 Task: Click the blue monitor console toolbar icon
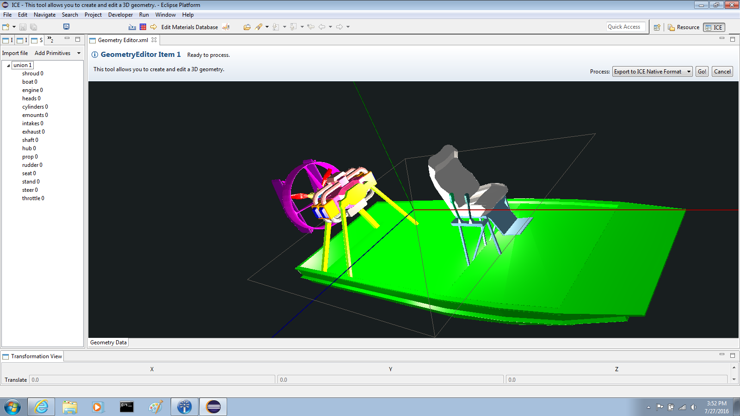[x=66, y=27]
